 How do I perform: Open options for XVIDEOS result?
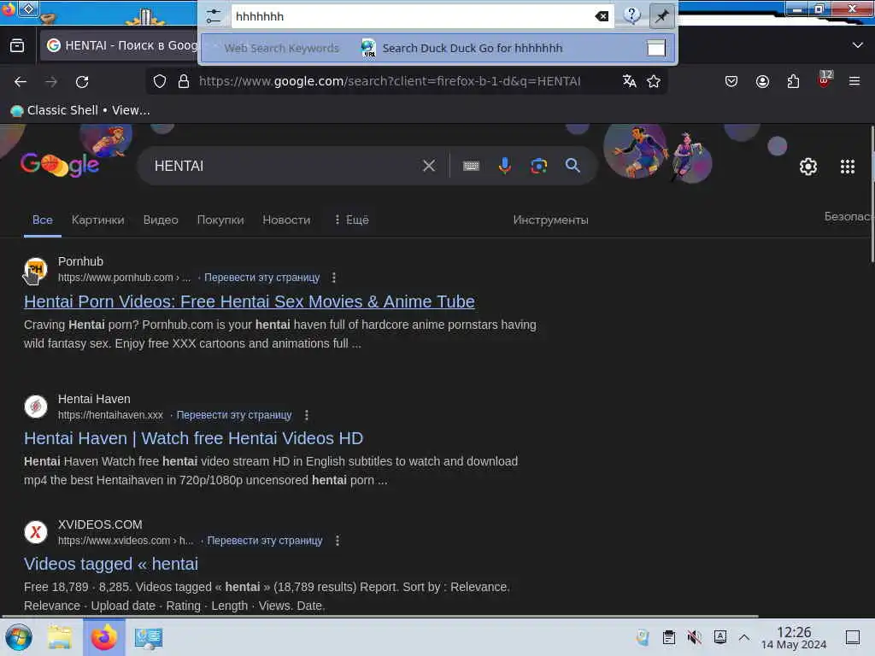(x=337, y=541)
